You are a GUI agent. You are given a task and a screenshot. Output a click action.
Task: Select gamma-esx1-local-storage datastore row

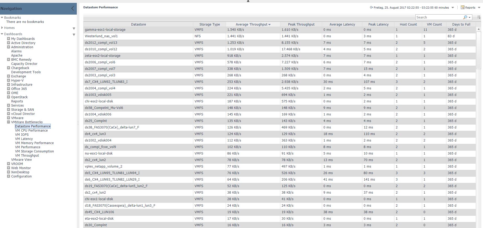pos(280,30)
